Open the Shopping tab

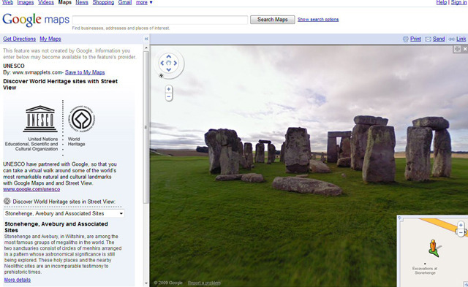click(x=103, y=2)
